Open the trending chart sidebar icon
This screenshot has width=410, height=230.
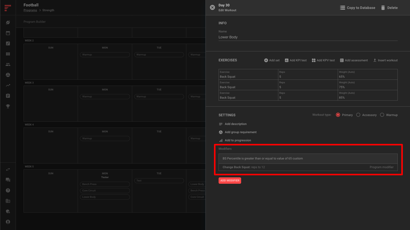click(8, 85)
